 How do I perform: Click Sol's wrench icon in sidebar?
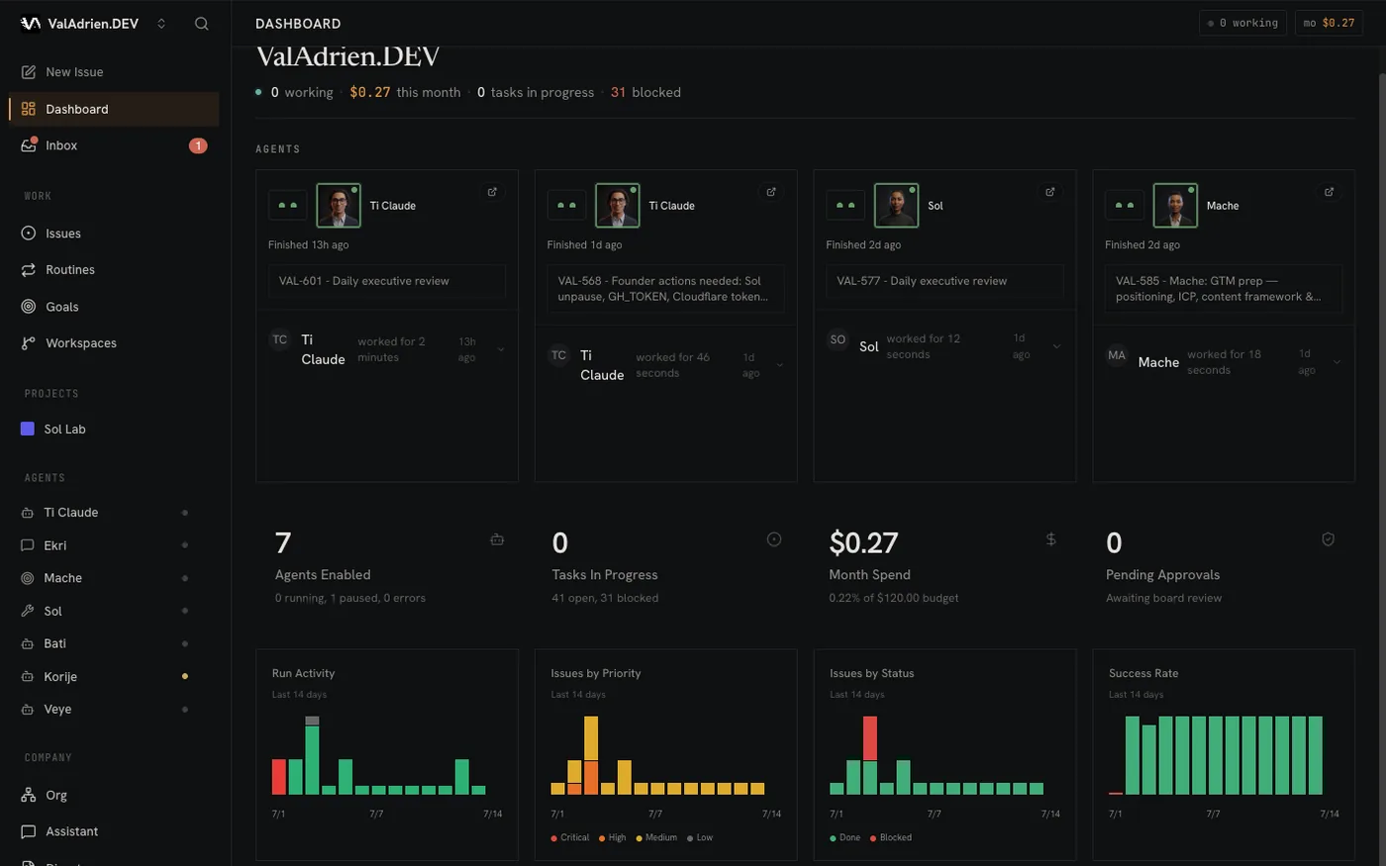(28, 612)
